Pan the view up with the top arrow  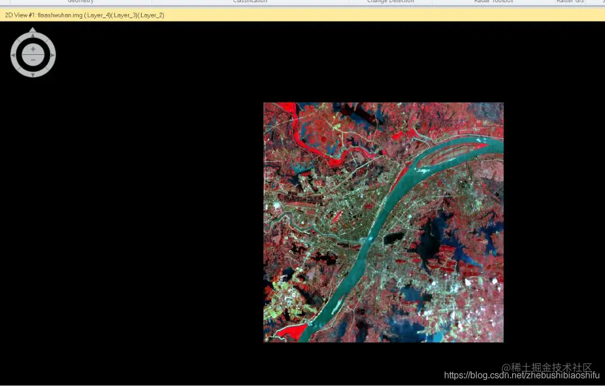(33, 36)
